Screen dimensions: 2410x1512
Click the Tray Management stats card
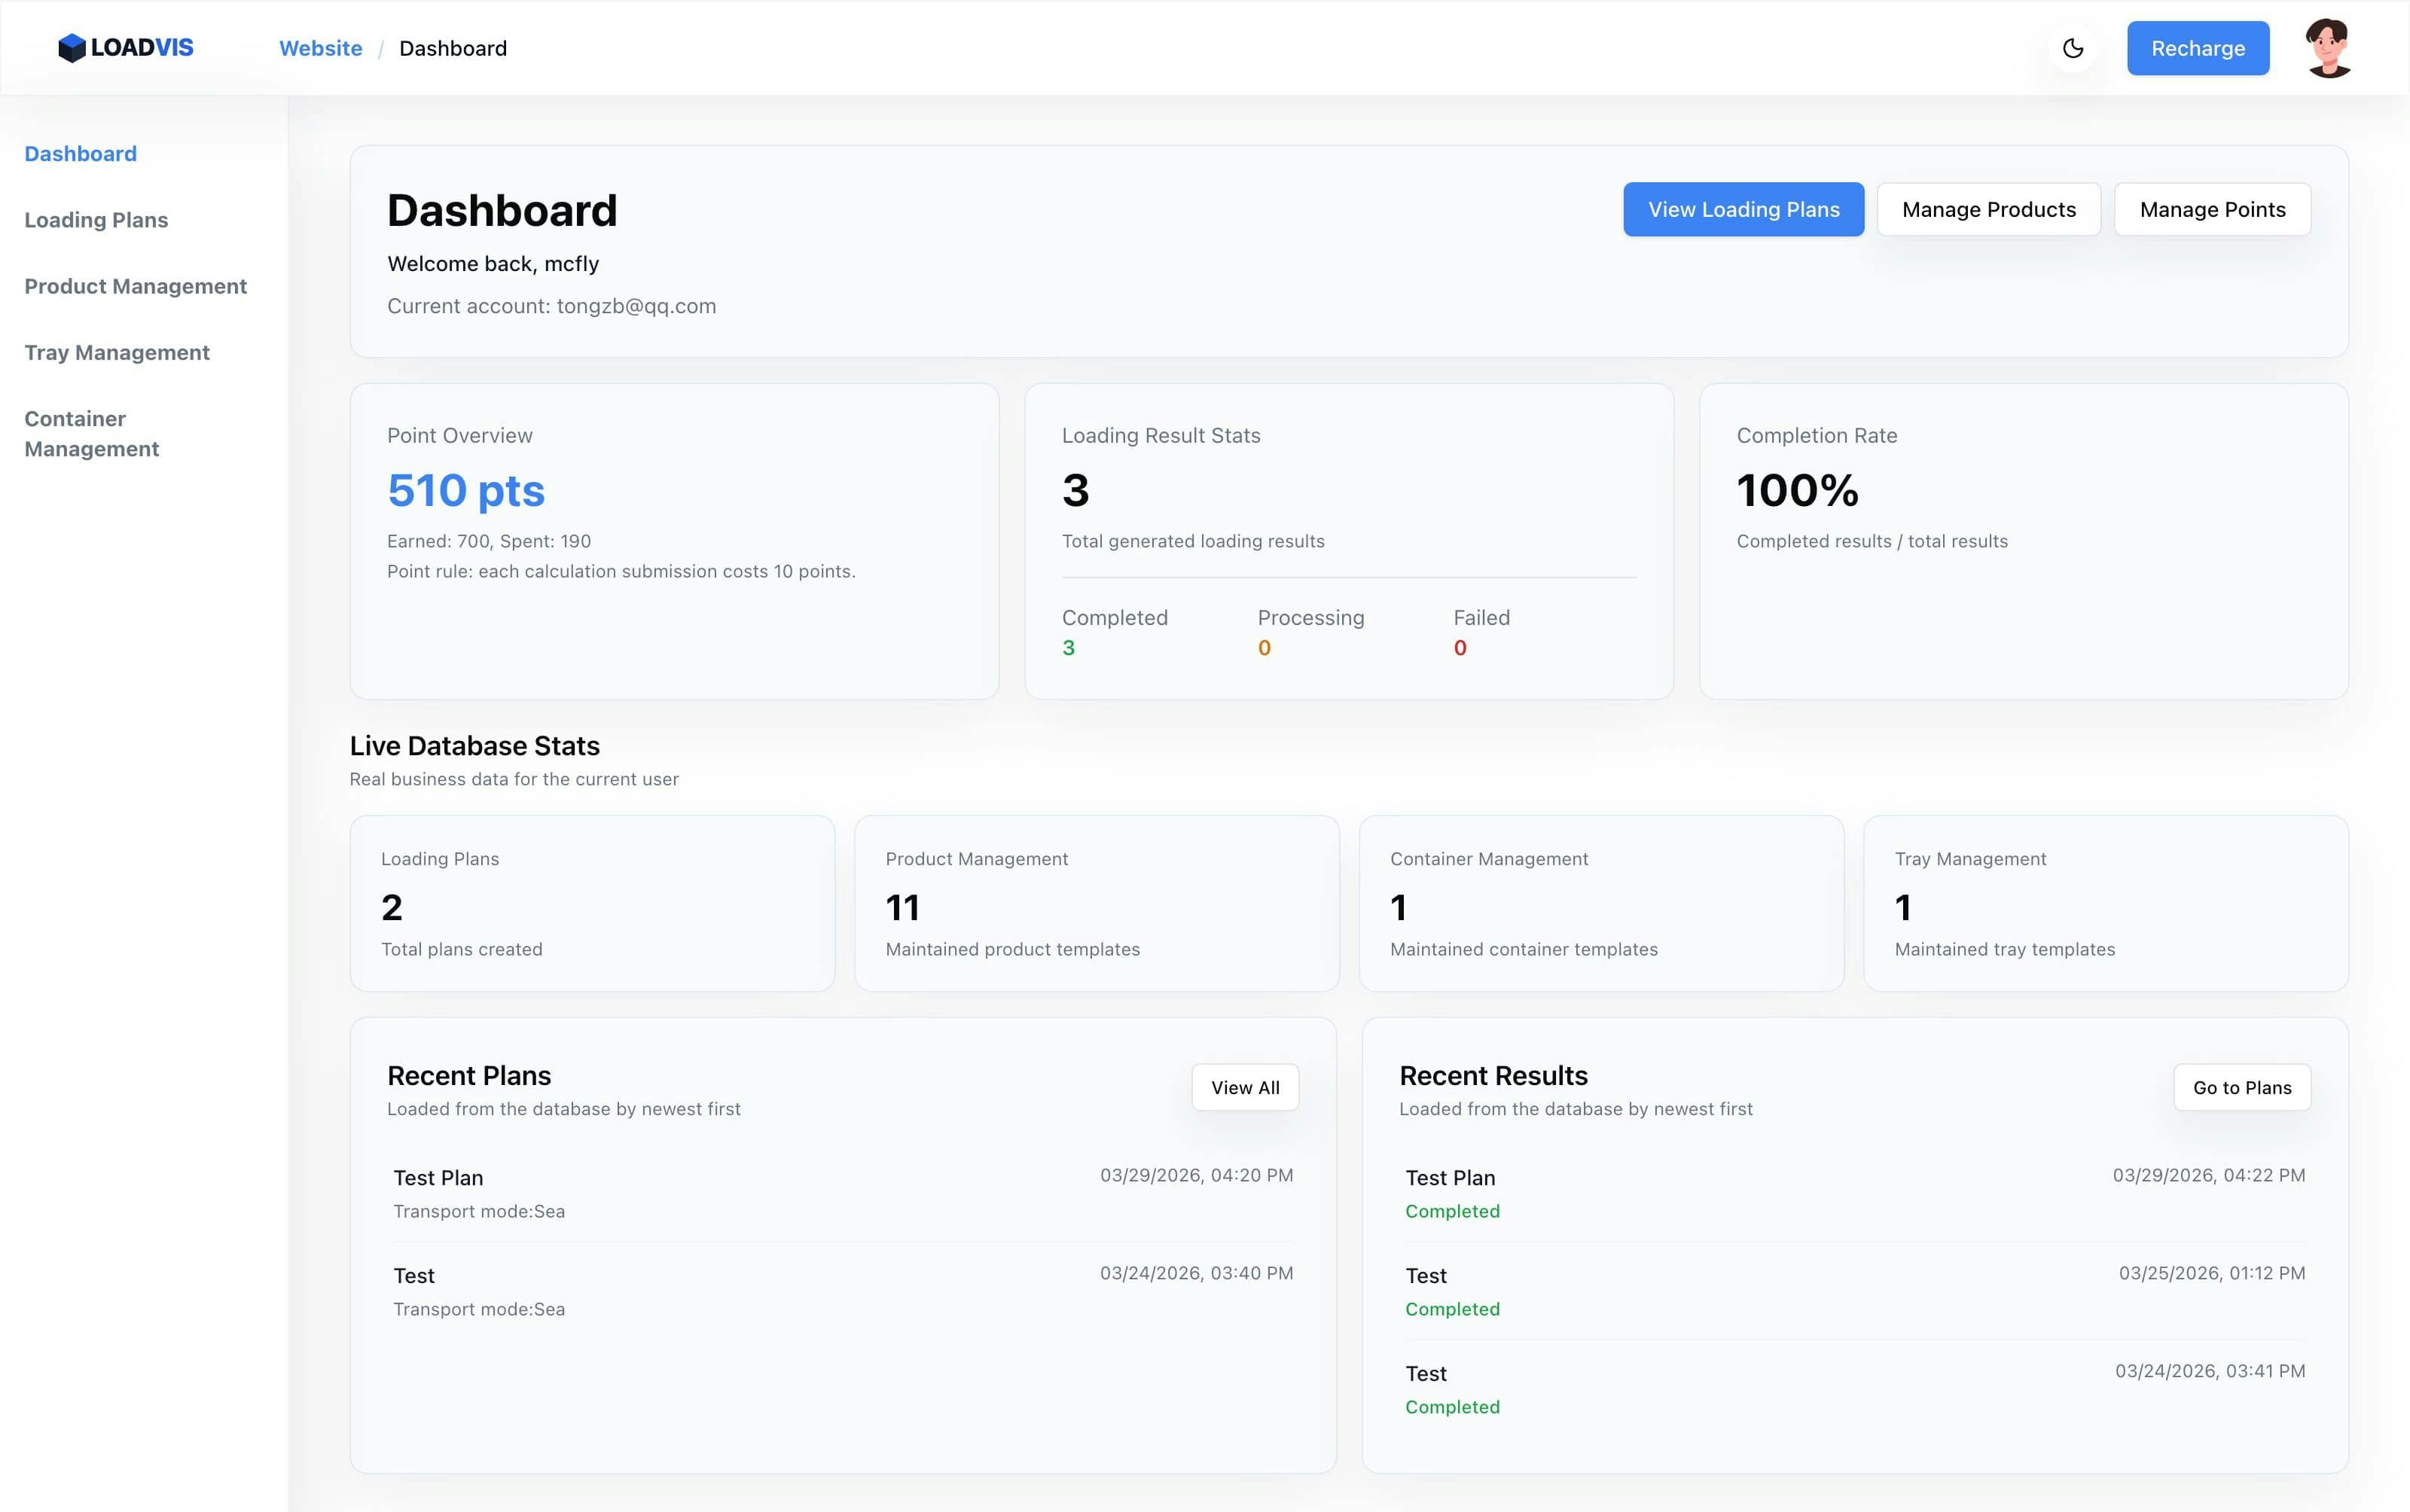(x=2105, y=903)
